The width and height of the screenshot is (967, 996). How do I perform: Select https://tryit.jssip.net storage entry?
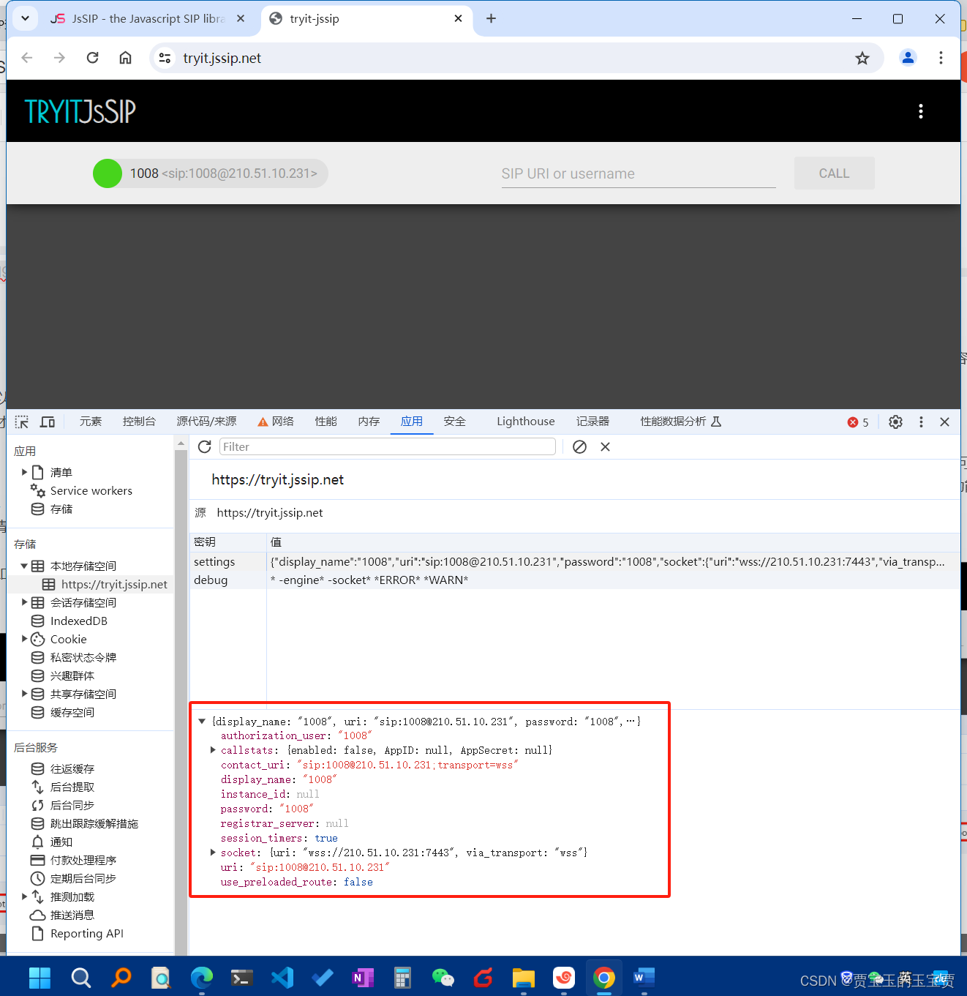(x=114, y=584)
